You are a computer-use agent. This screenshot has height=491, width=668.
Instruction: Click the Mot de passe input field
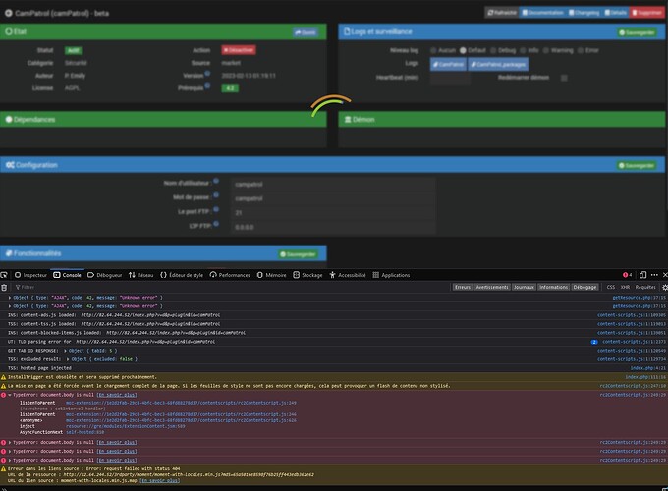pos(334,198)
